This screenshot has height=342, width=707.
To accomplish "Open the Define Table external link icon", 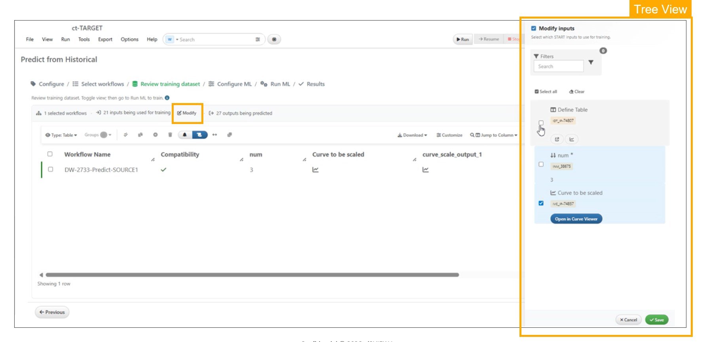I will point(557,139).
